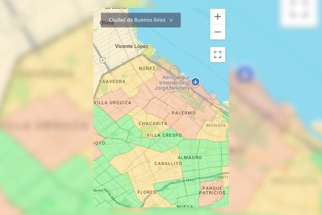Click the Vicente López label
Viewport: 322px width, 215px height.
[x=131, y=46]
